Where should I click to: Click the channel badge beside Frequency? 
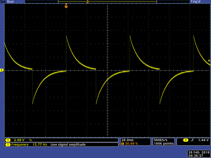[8, 145]
